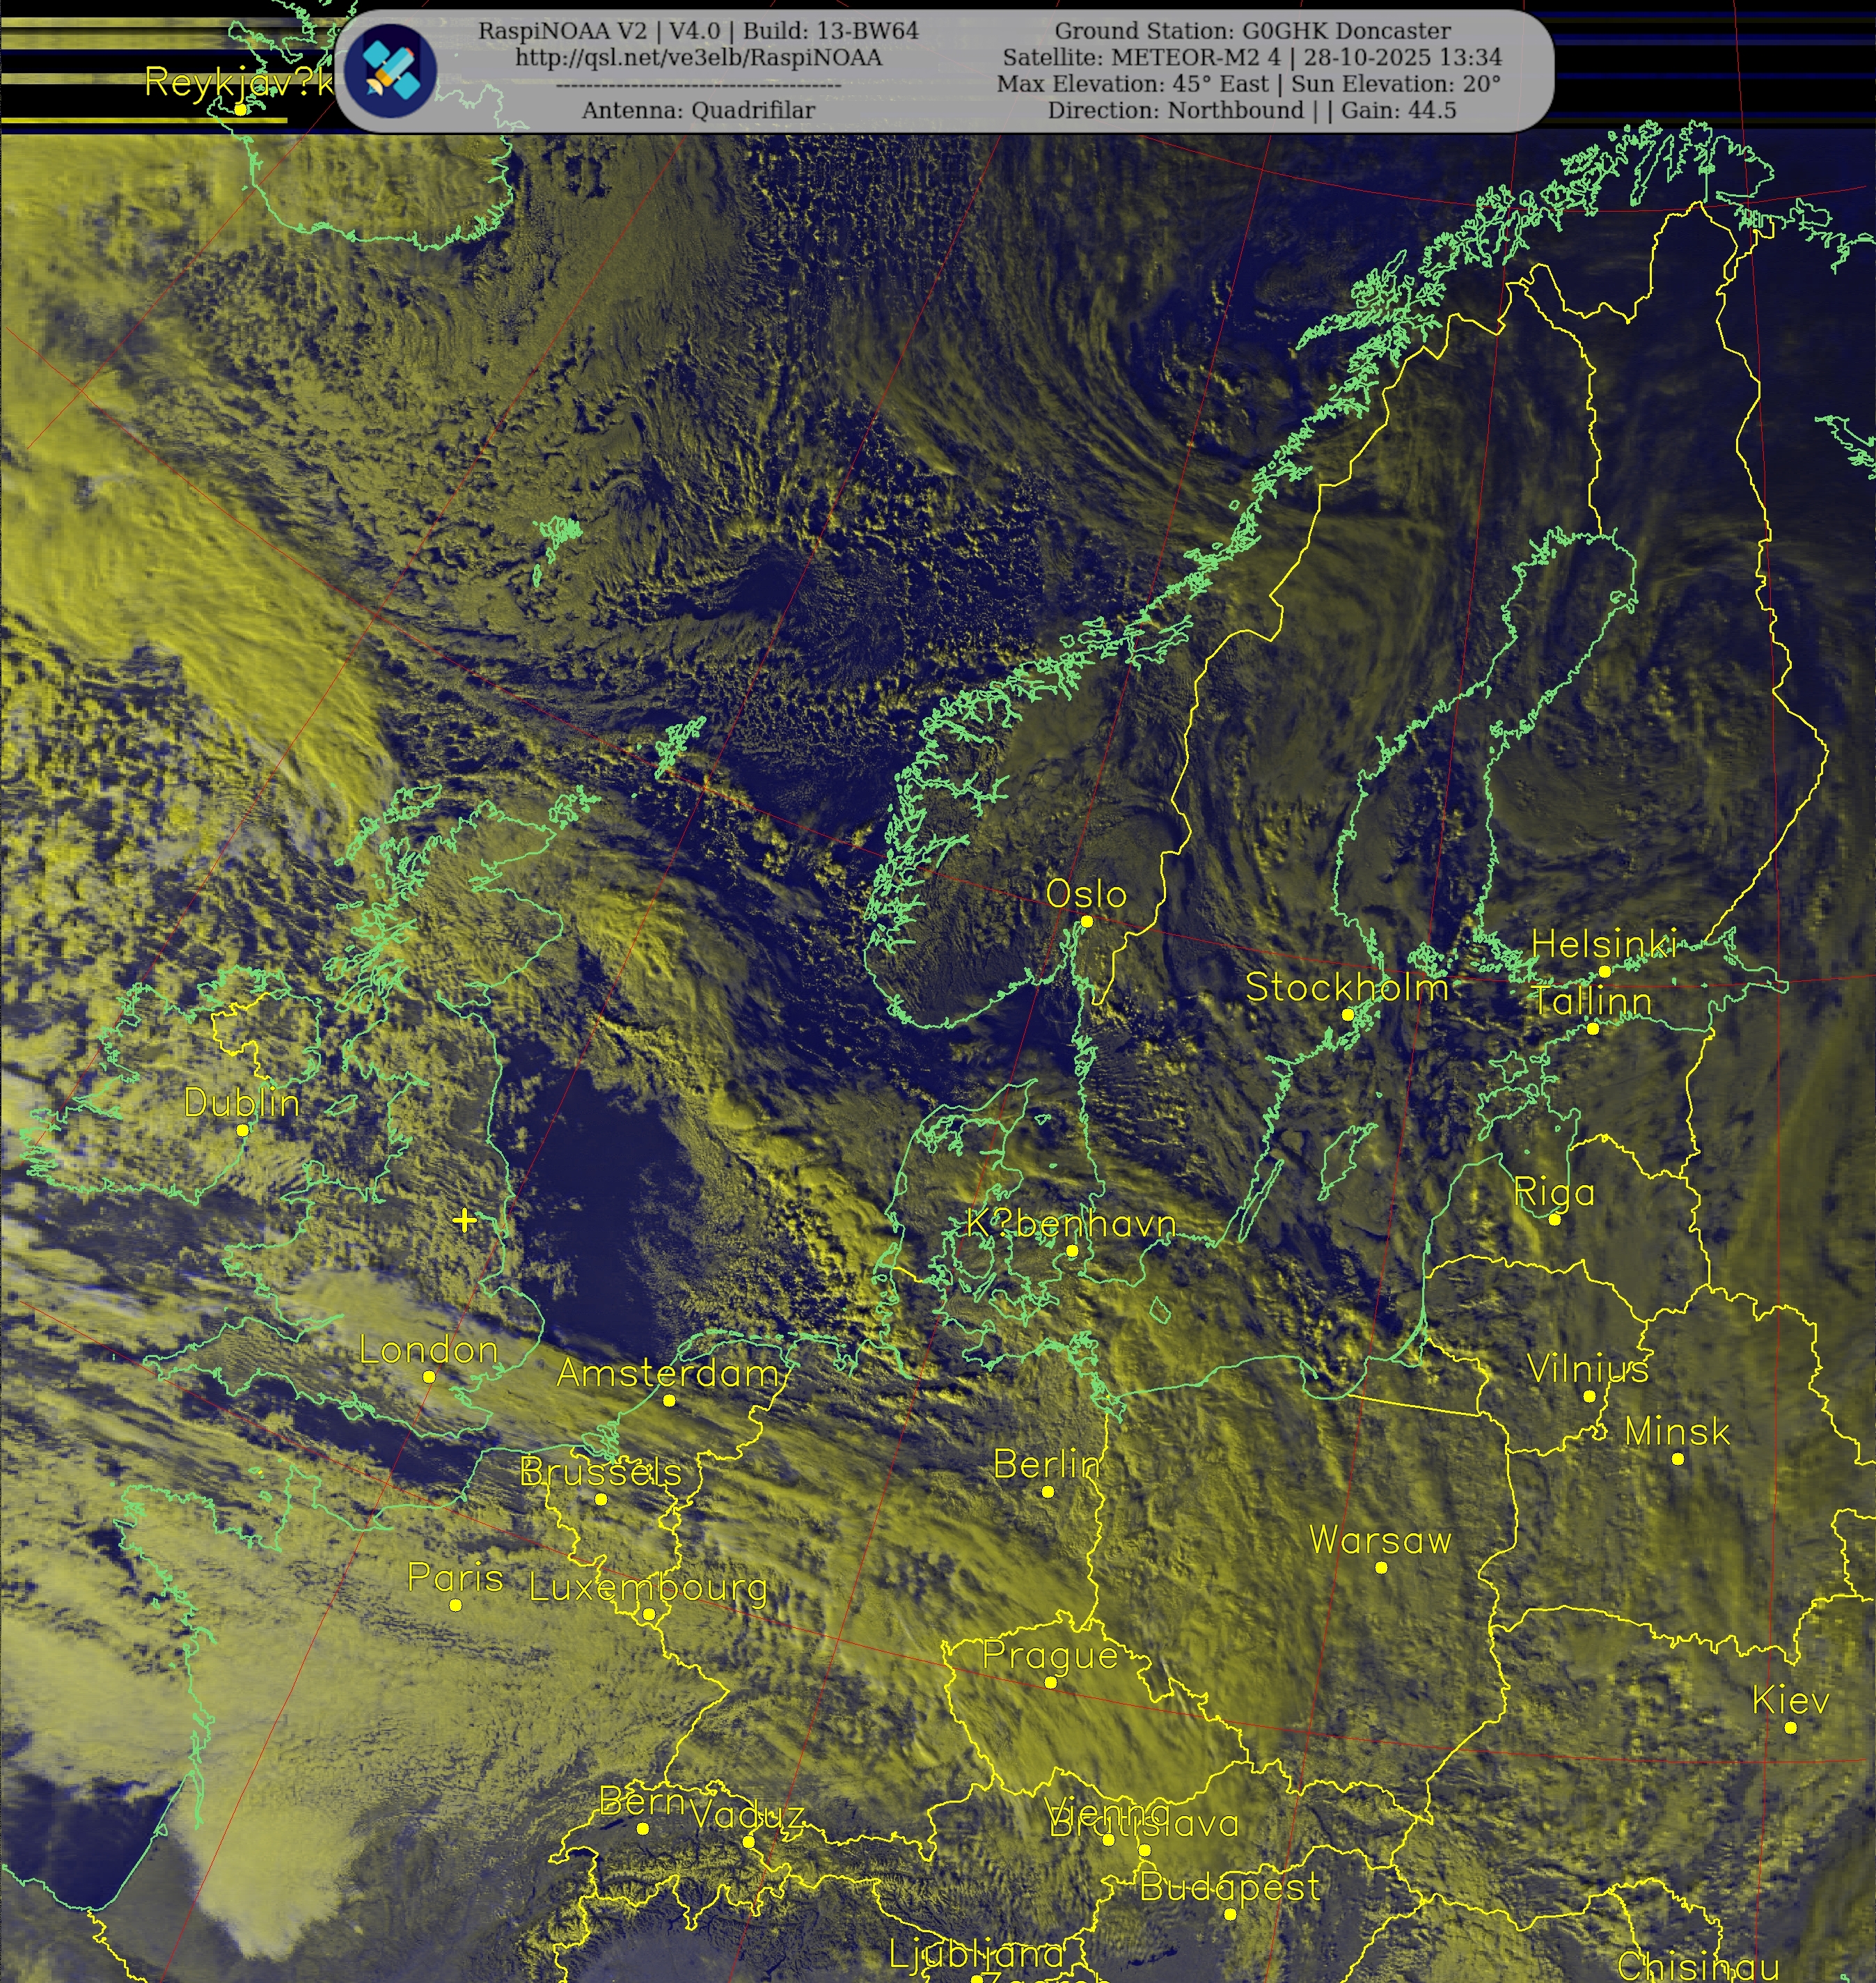Click the Ground Station G0GHK Doncaster text
Image resolution: width=1876 pixels, height=1983 pixels.
coord(1252,31)
